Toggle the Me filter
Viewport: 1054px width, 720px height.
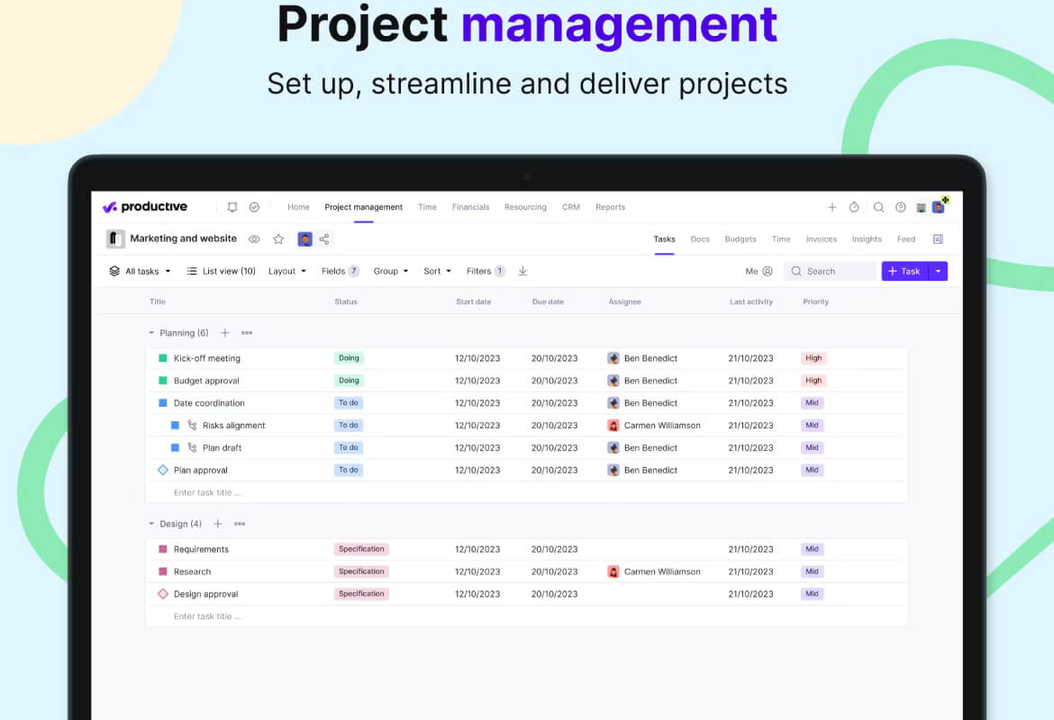[759, 271]
